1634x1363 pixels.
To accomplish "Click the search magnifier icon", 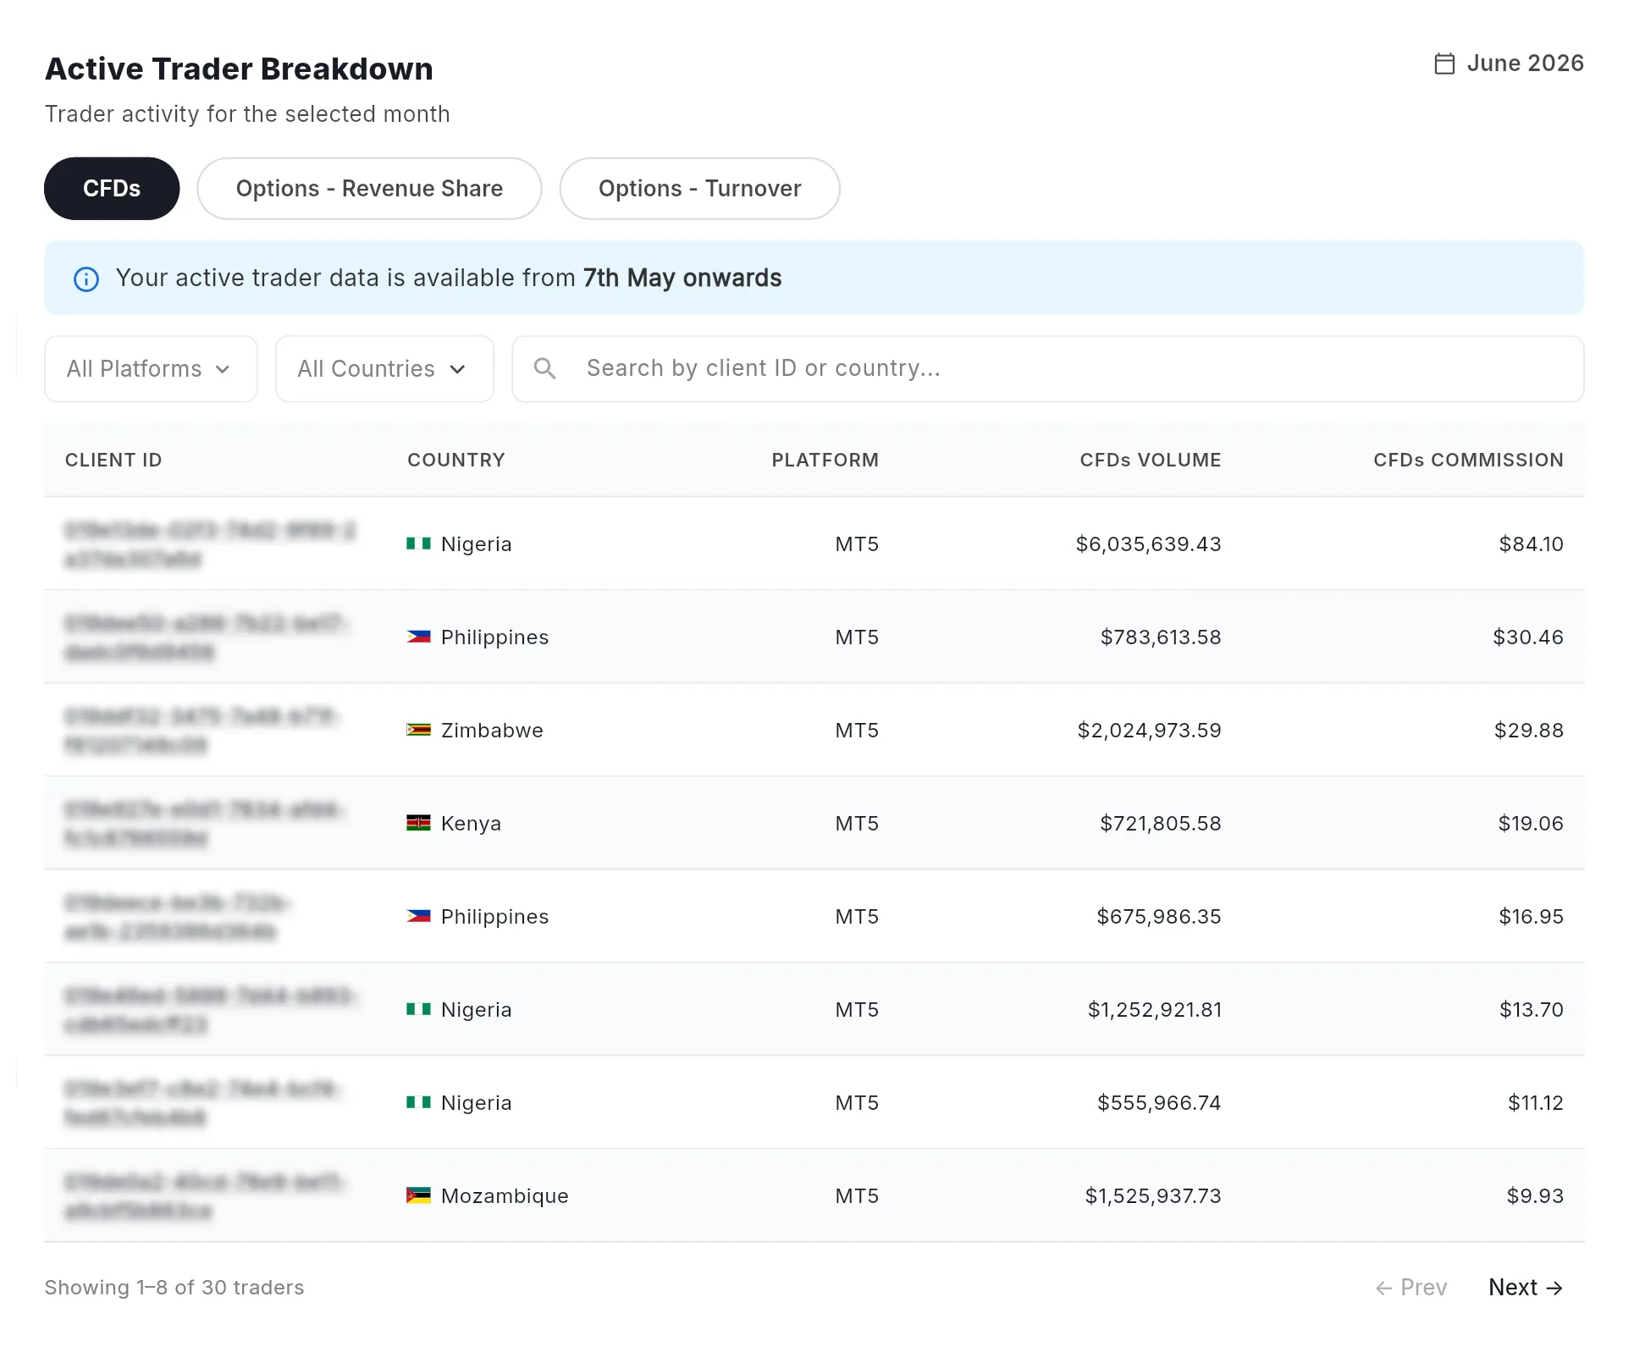I will point(545,368).
